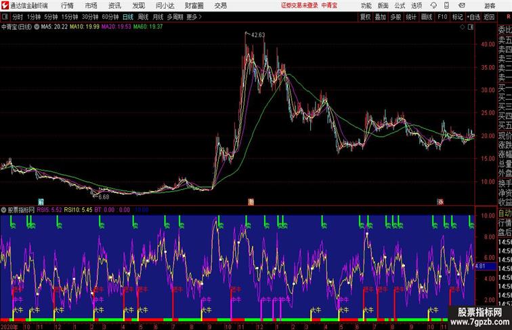This screenshot has width=512, height=330.
Task: Open the 功能 menu
Action: click(x=366, y=5)
